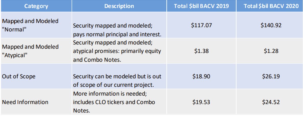Select the $1.38 value cell

pyautogui.click(x=201, y=51)
